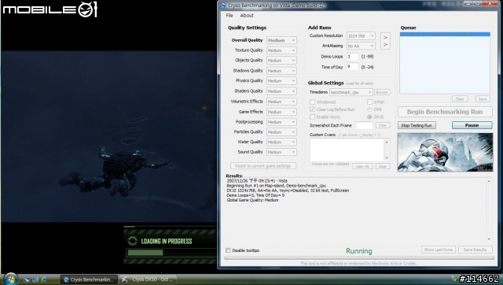Open the Custom Resolution dropdown
The image size is (503, 285).
point(361,35)
